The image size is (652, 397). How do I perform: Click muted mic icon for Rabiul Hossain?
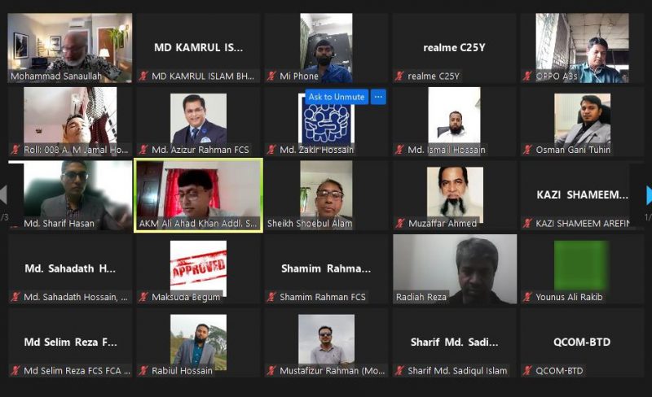pyautogui.click(x=144, y=370)
